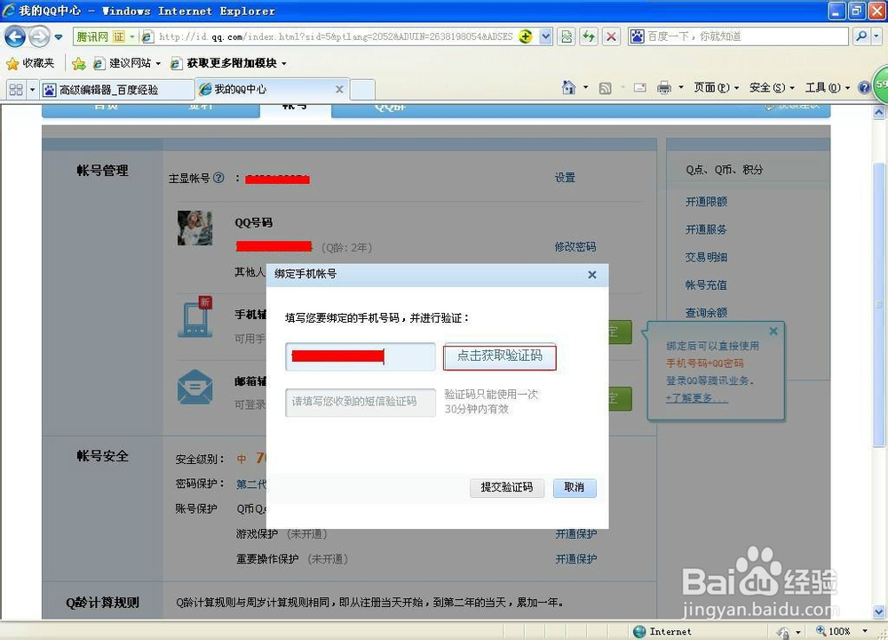Image resolution: width=888 pixels, height=640 pixels.
Task: Switch to the 高级编辑器_百度经验 tab
Action: tap(117, 90)
